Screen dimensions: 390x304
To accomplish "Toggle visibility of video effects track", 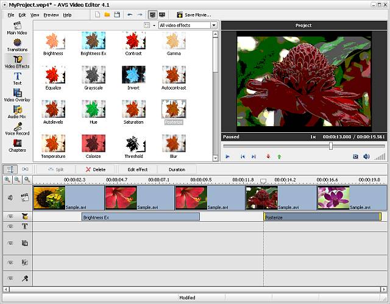I will pos(10,216).
